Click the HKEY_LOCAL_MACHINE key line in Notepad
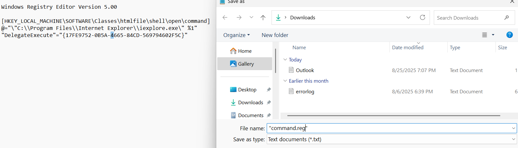The width and height of the screenshot is (518, 148). [106, 21]
